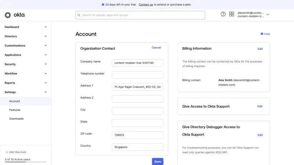This screenshot has width=294, height=165.
Task: Click the State field
Action: click(x=137, y=123)
